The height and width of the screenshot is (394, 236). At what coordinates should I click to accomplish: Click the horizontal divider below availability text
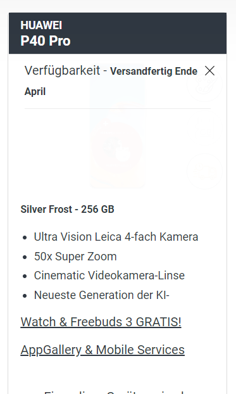[x=118, y=108]
